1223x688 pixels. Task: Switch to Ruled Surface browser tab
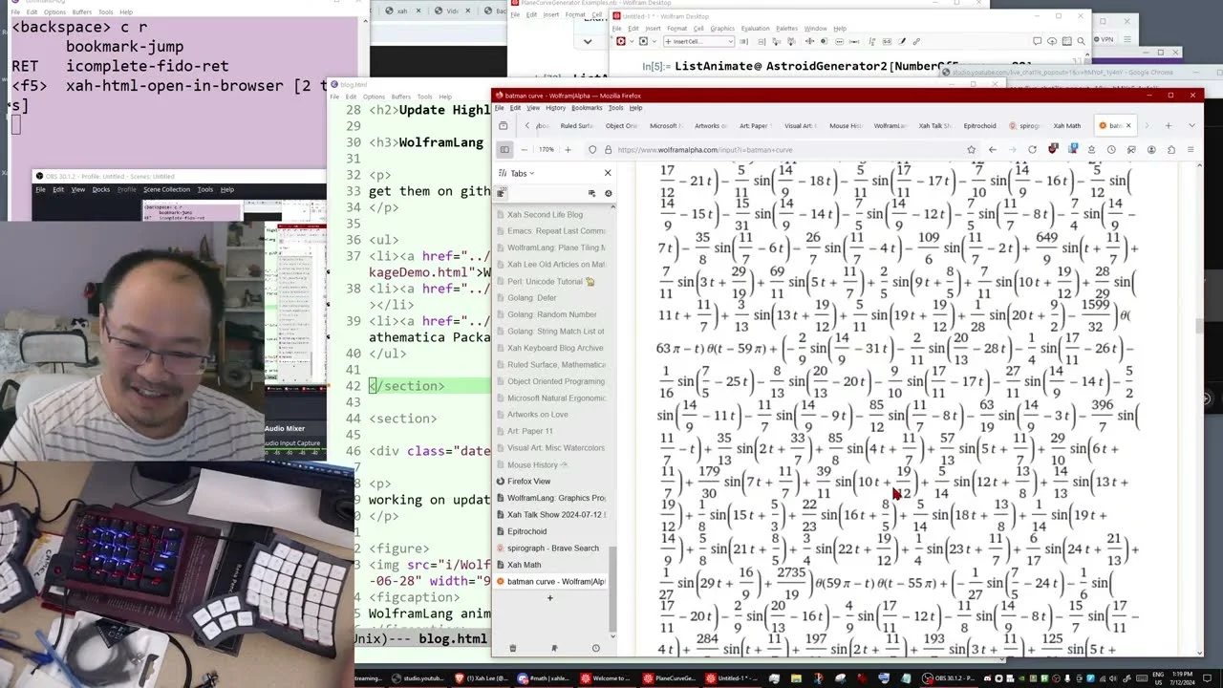point(576,126)
